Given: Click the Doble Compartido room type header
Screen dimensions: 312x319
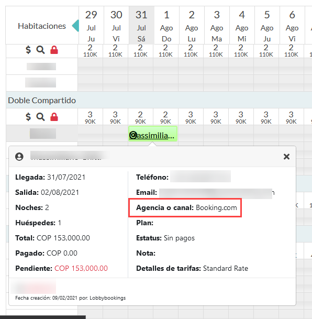Looking at the screenshot, I should point(42,100).
